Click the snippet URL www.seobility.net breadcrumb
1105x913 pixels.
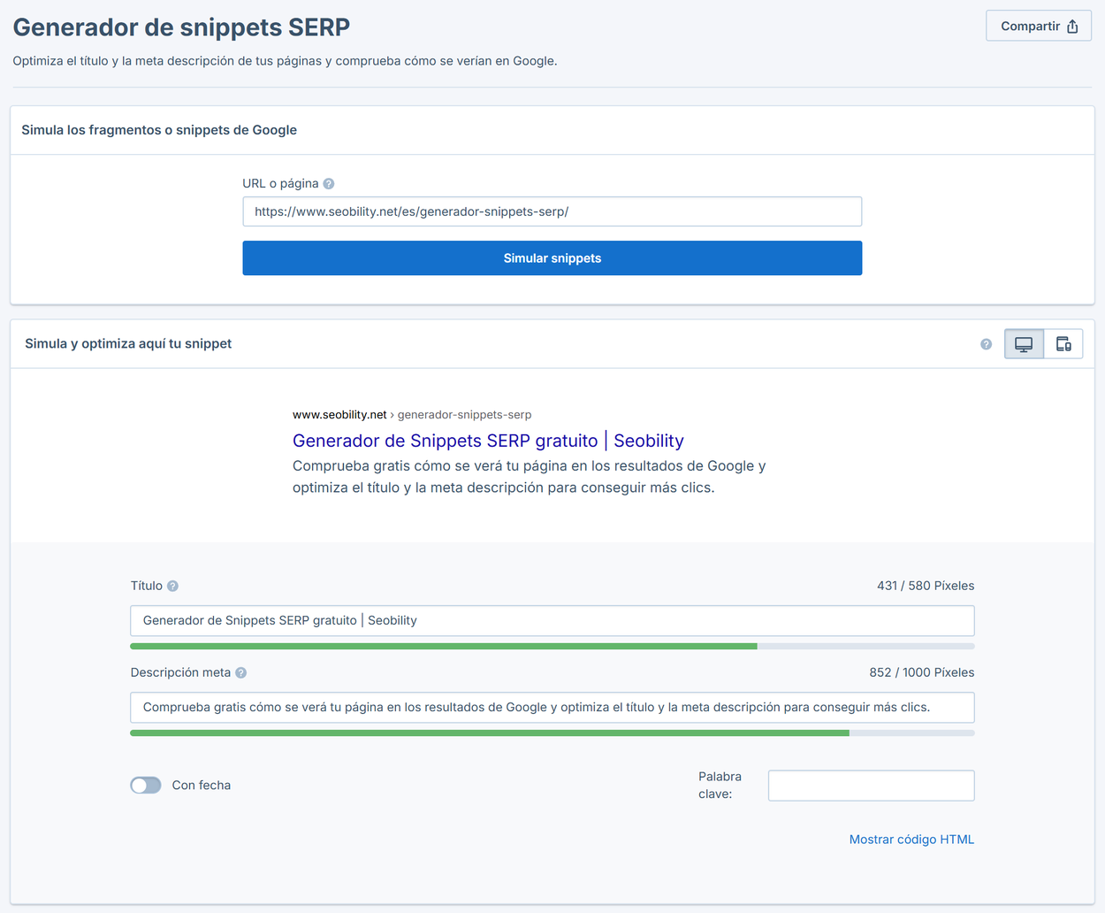tap(412, 414)
